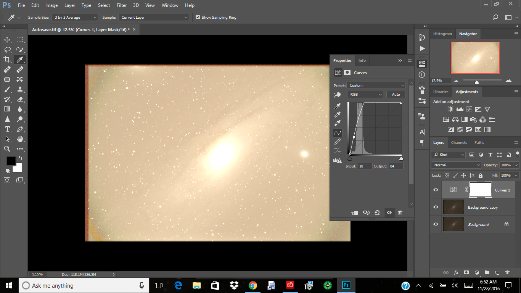
Task: Click the Curves 1 layer mask thumbnail
Action: pos(480,190)
